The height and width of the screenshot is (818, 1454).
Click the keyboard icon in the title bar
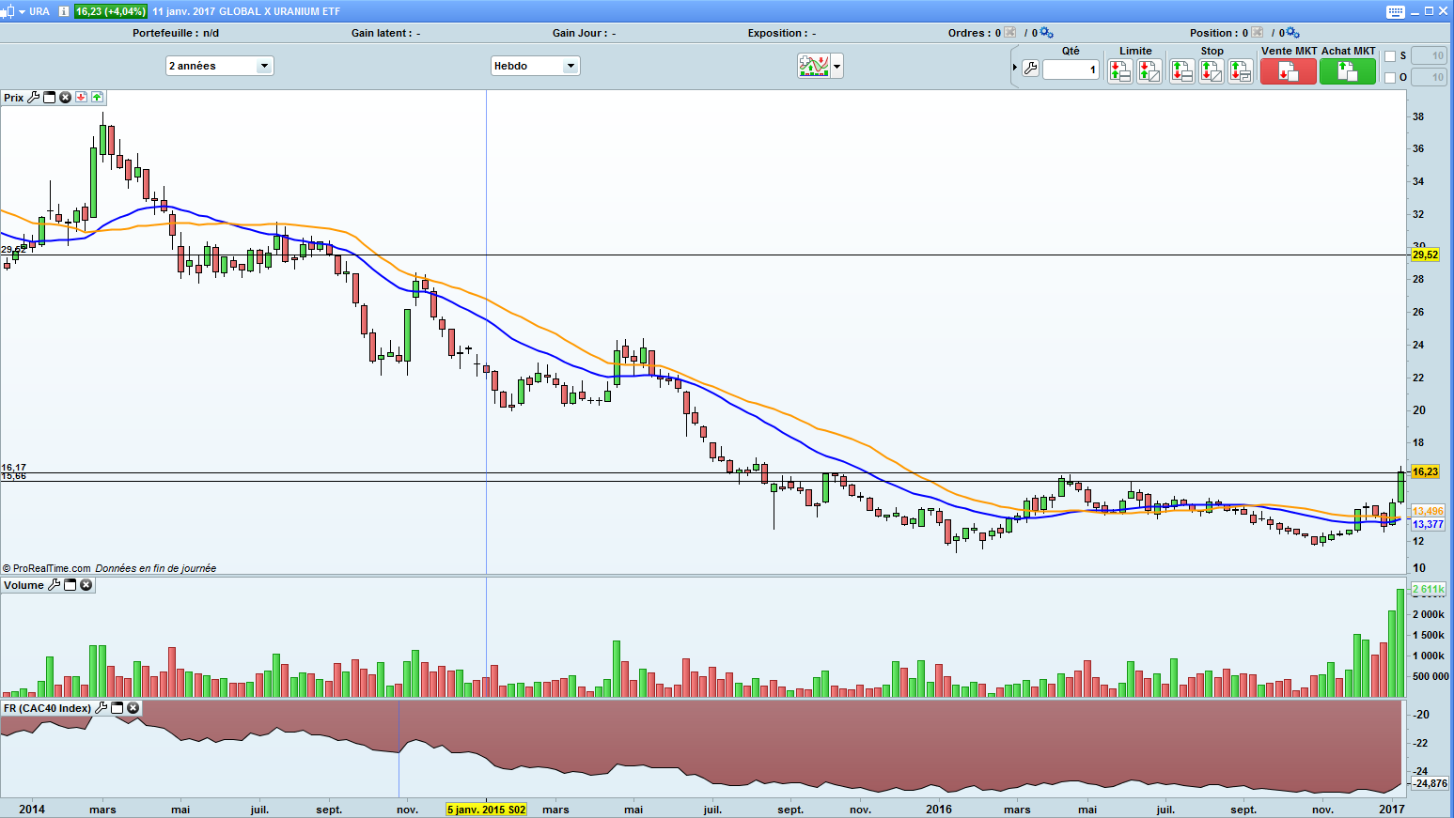[x=1396, y=11]
